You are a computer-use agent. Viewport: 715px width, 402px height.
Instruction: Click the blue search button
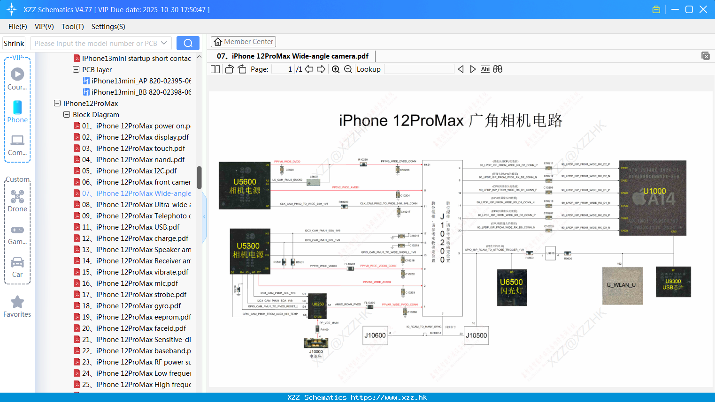click(x=188, y=43)
